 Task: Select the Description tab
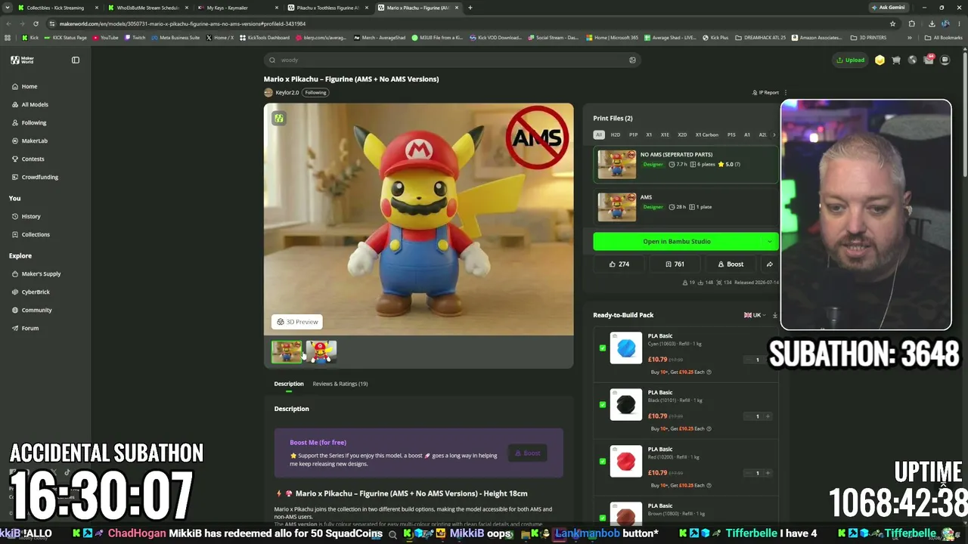point(289,384)
